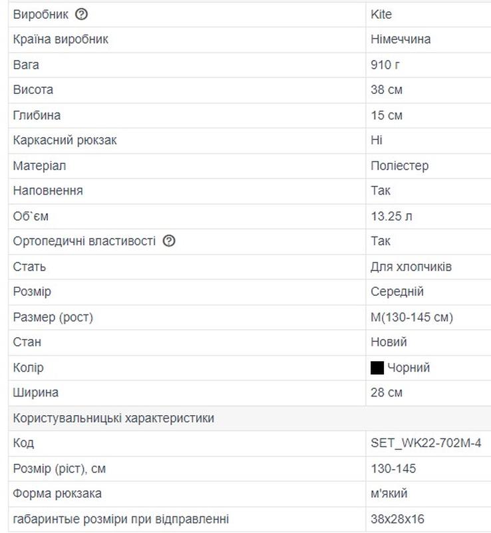The width and height of the screenshot is (491, 533).
Task: Click the Виробник label text
Action: (41, 14)
